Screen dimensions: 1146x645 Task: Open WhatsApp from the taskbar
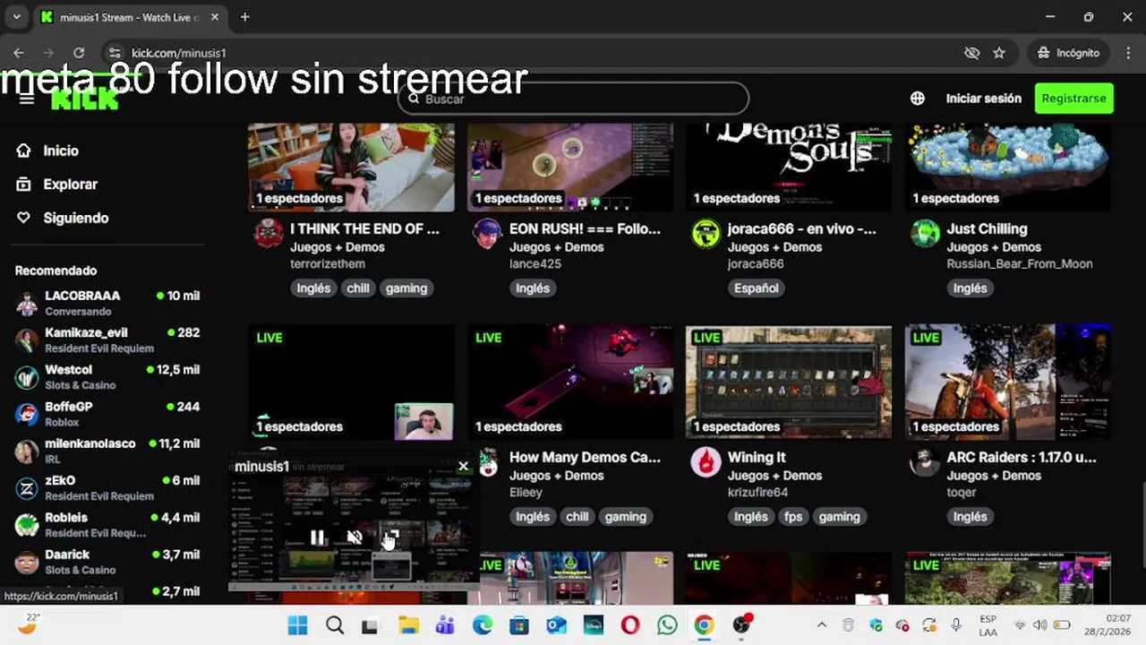tap(667, 625)
